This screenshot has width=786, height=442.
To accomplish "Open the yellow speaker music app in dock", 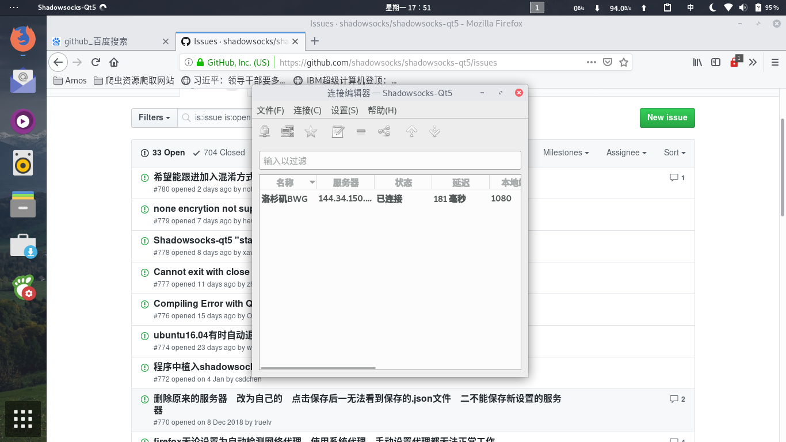I will [23, 163].
